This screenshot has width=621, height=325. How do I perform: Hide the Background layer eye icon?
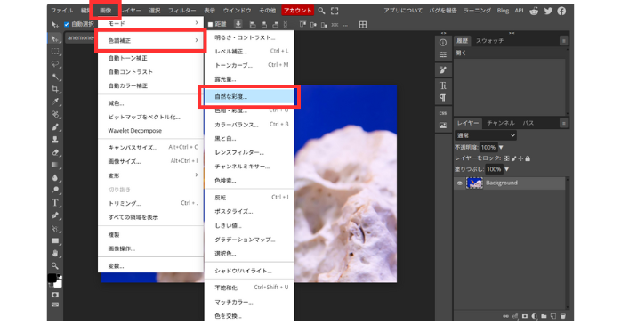459,183
